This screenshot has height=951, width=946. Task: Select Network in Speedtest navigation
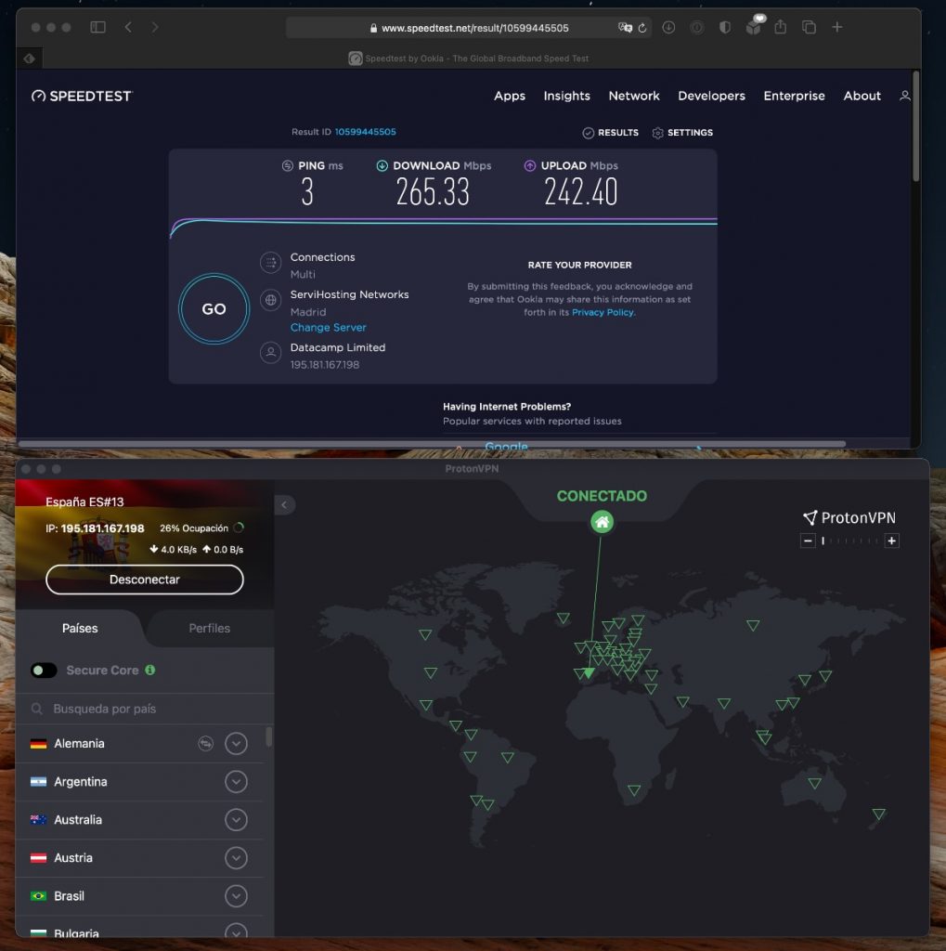click(x=634, y=96)
